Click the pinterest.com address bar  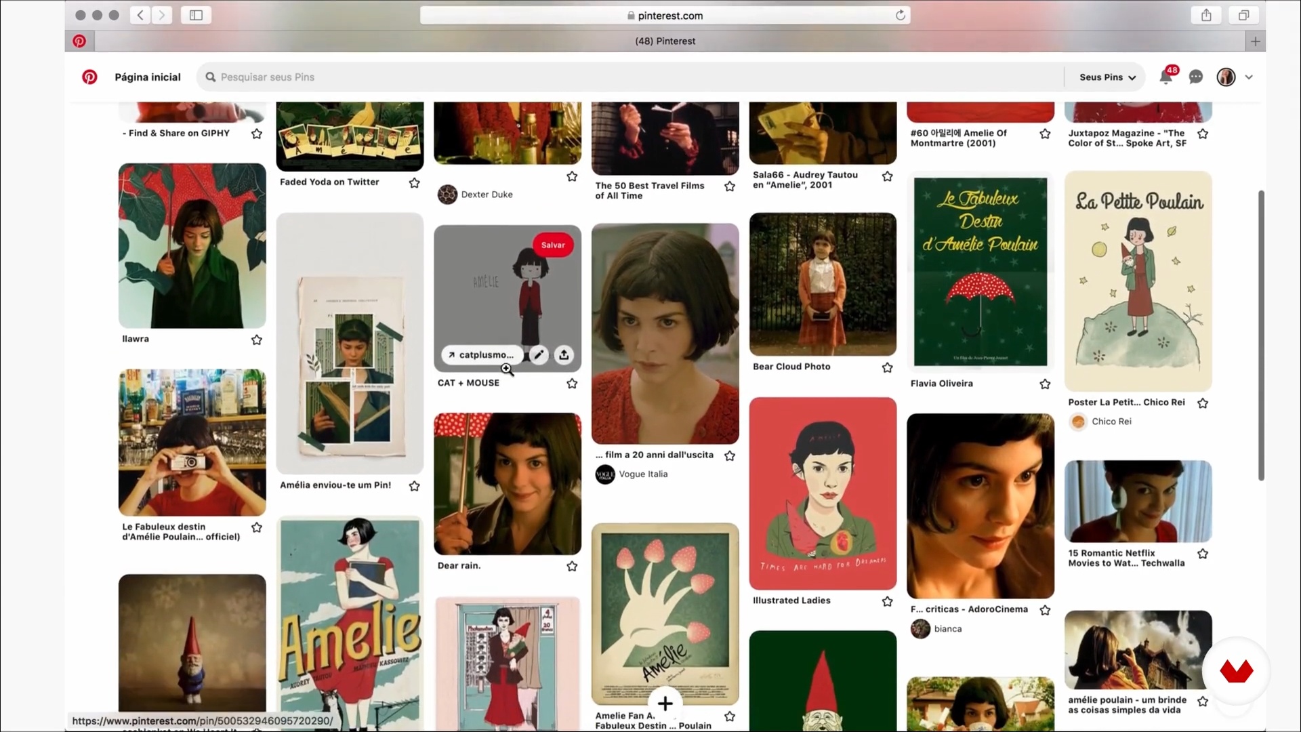pyautogui.click(x=665, y=15)
